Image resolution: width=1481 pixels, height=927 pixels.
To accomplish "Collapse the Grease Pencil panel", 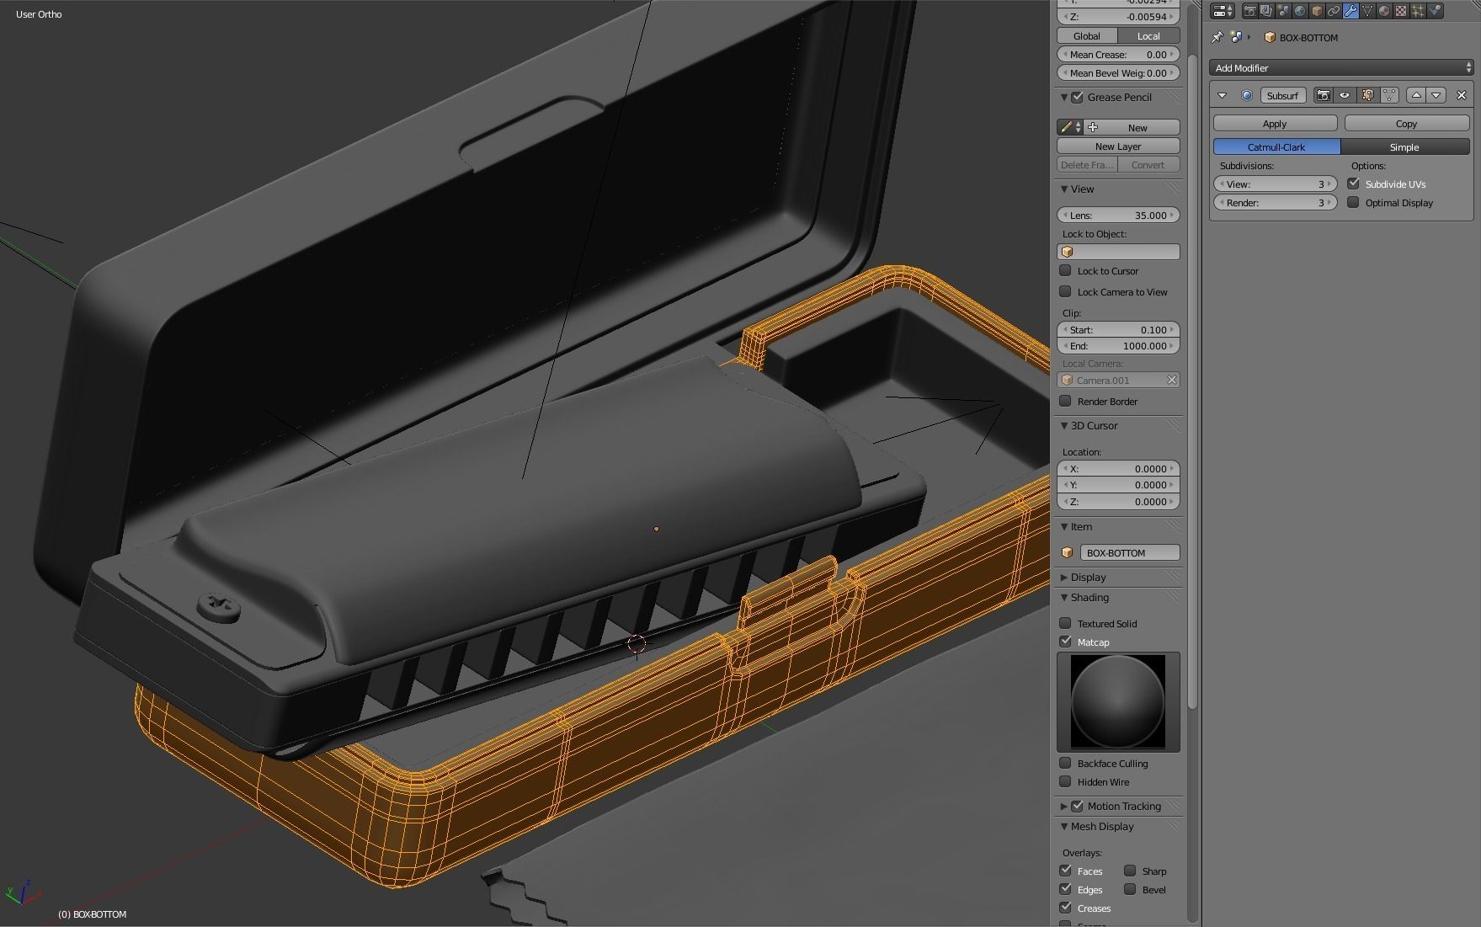I will coord(1064,97).
